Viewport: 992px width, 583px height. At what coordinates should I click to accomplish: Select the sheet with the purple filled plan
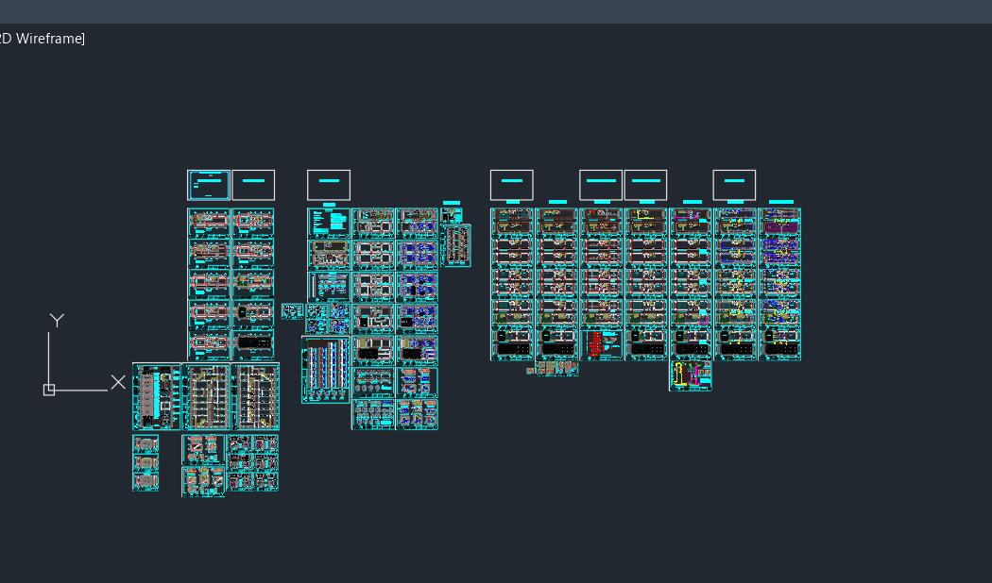pos(780,223)
